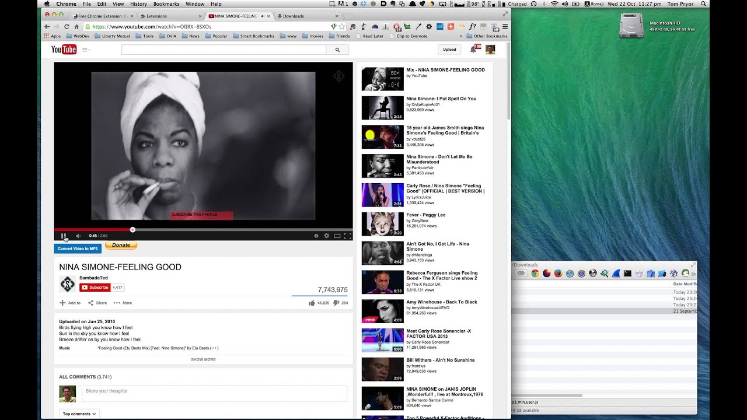Toggle theater mode on the player
Screen dimensions: 747x420
(337, 236)
